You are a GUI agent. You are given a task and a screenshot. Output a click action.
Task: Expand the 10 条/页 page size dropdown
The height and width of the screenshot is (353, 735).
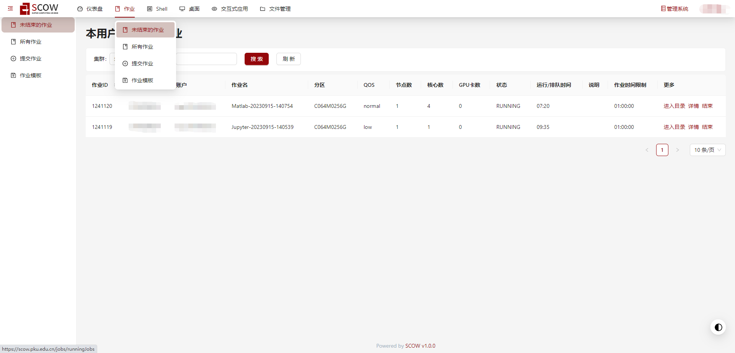tap(707, 150)
